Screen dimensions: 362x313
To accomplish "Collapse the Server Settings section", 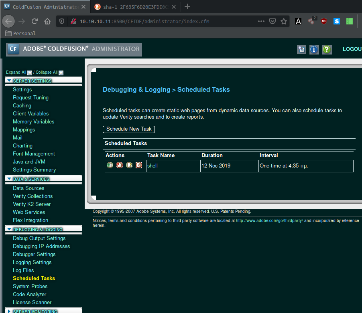I will (x=9, y=81).
